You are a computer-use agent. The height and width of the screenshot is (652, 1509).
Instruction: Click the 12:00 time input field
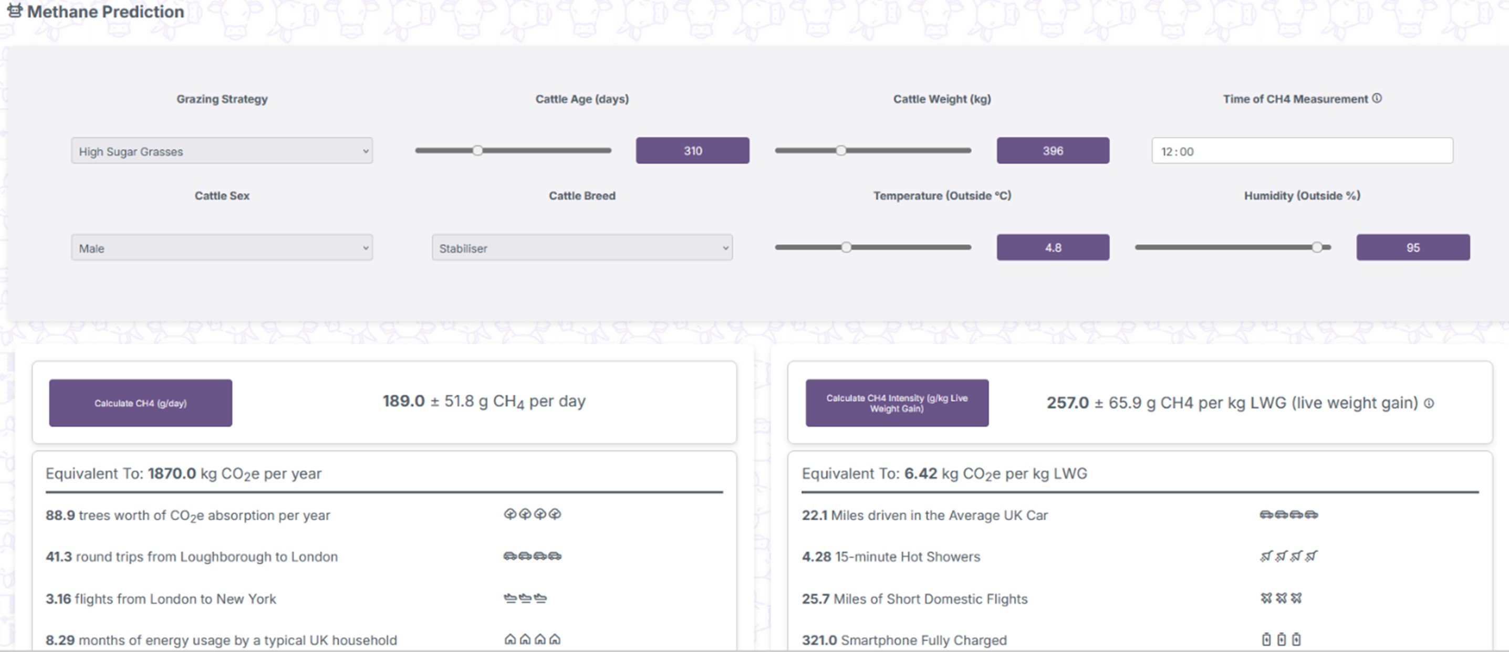point(1302,151)
